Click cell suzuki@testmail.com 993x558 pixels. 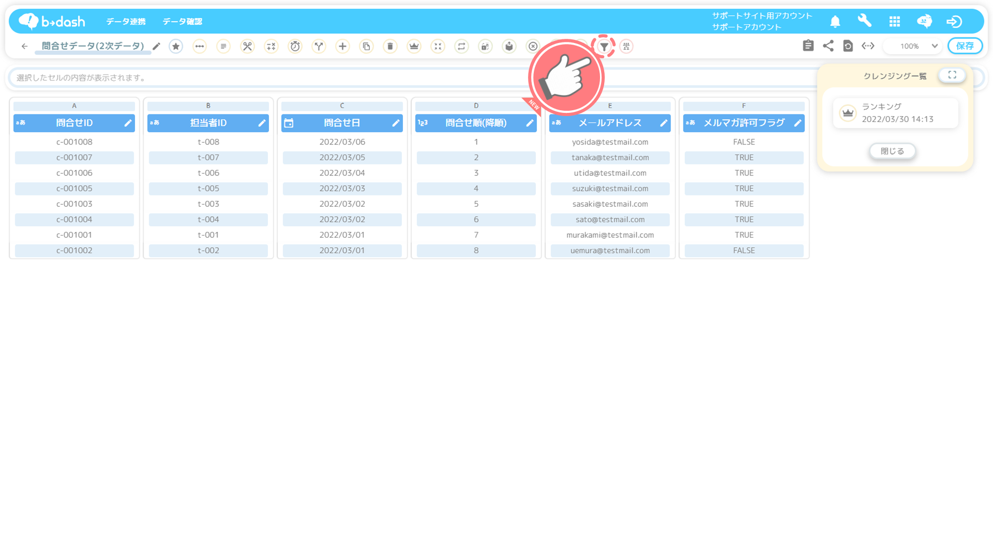pos(610,188)
